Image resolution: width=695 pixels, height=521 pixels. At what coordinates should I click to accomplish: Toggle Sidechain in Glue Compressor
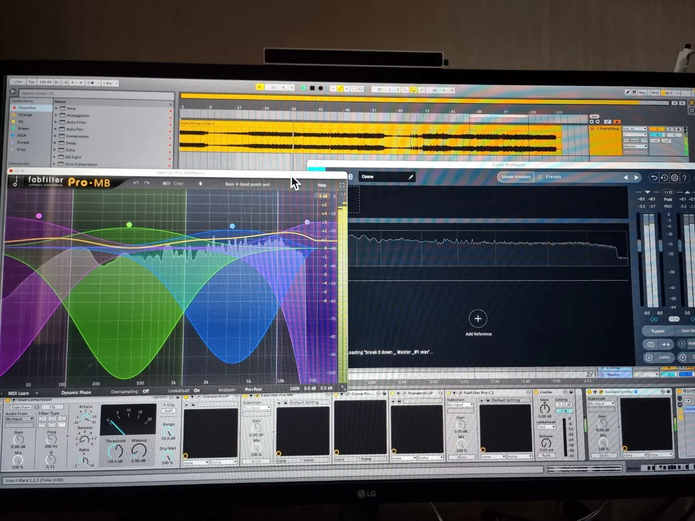click(21, 407)
